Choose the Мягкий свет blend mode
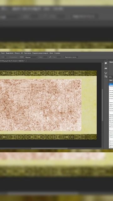113x201 pixels. [x=111, y=117]
